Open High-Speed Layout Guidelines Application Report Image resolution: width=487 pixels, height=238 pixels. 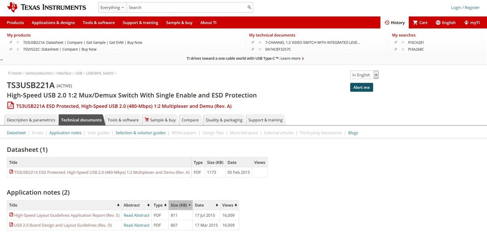click(x=67, y=215)
